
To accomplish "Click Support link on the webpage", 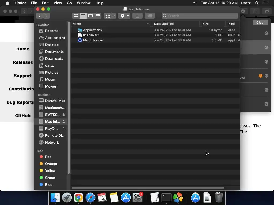I will pos(23,76).
